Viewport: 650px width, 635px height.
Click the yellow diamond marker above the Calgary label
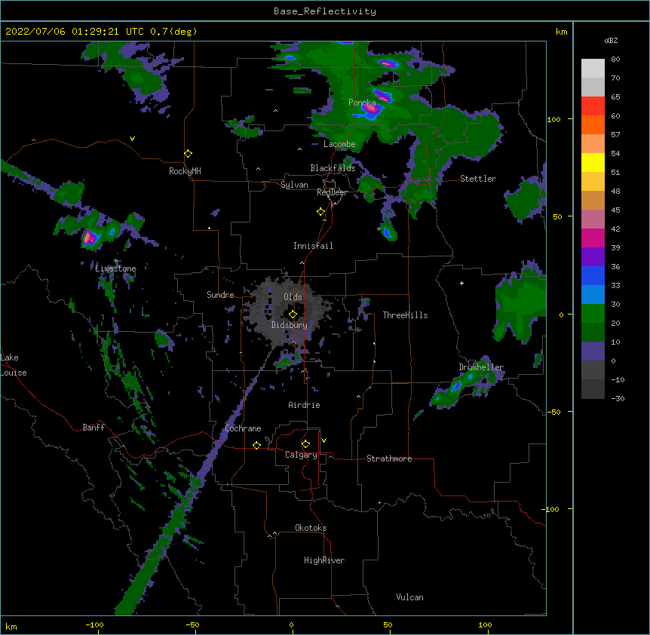305,444
